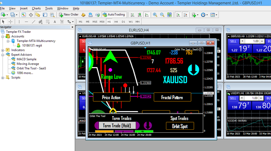This screenshot has width=271, height=151.
Task: Open the Strategy Tester magnifier icon
Action: [x=52, y=15]
